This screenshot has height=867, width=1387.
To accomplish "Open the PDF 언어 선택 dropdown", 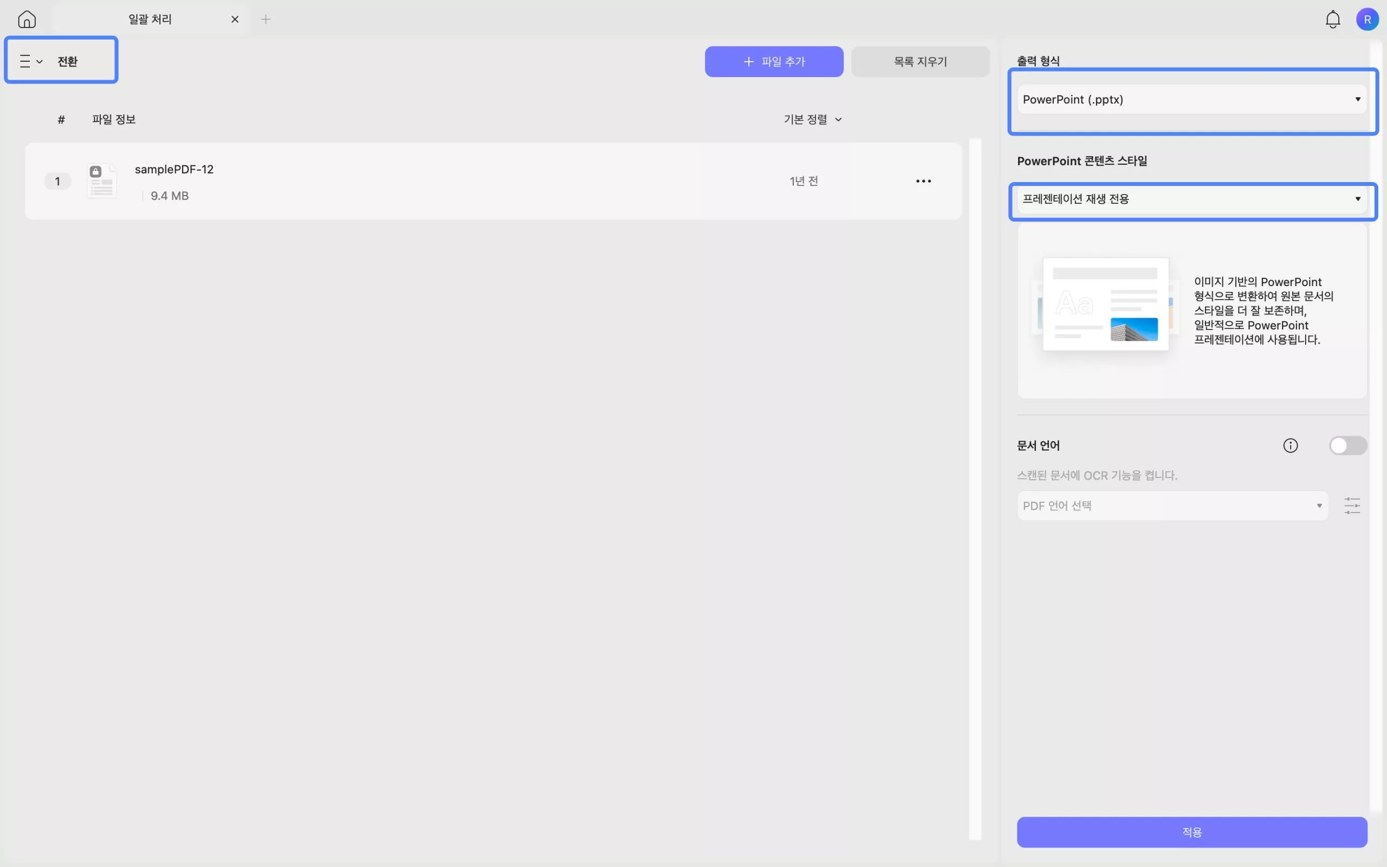I will coord(1172,506).
